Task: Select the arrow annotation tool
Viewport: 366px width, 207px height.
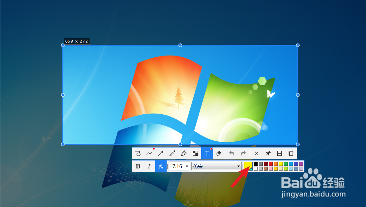Action: [x=161, y=153]
